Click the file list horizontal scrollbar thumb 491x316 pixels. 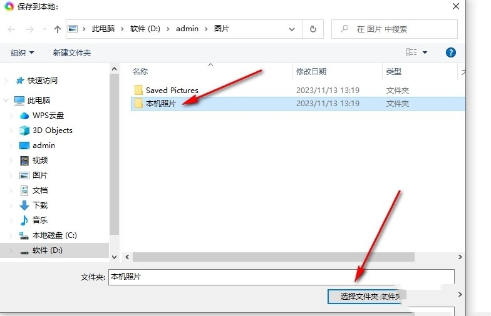click(273, 257)
